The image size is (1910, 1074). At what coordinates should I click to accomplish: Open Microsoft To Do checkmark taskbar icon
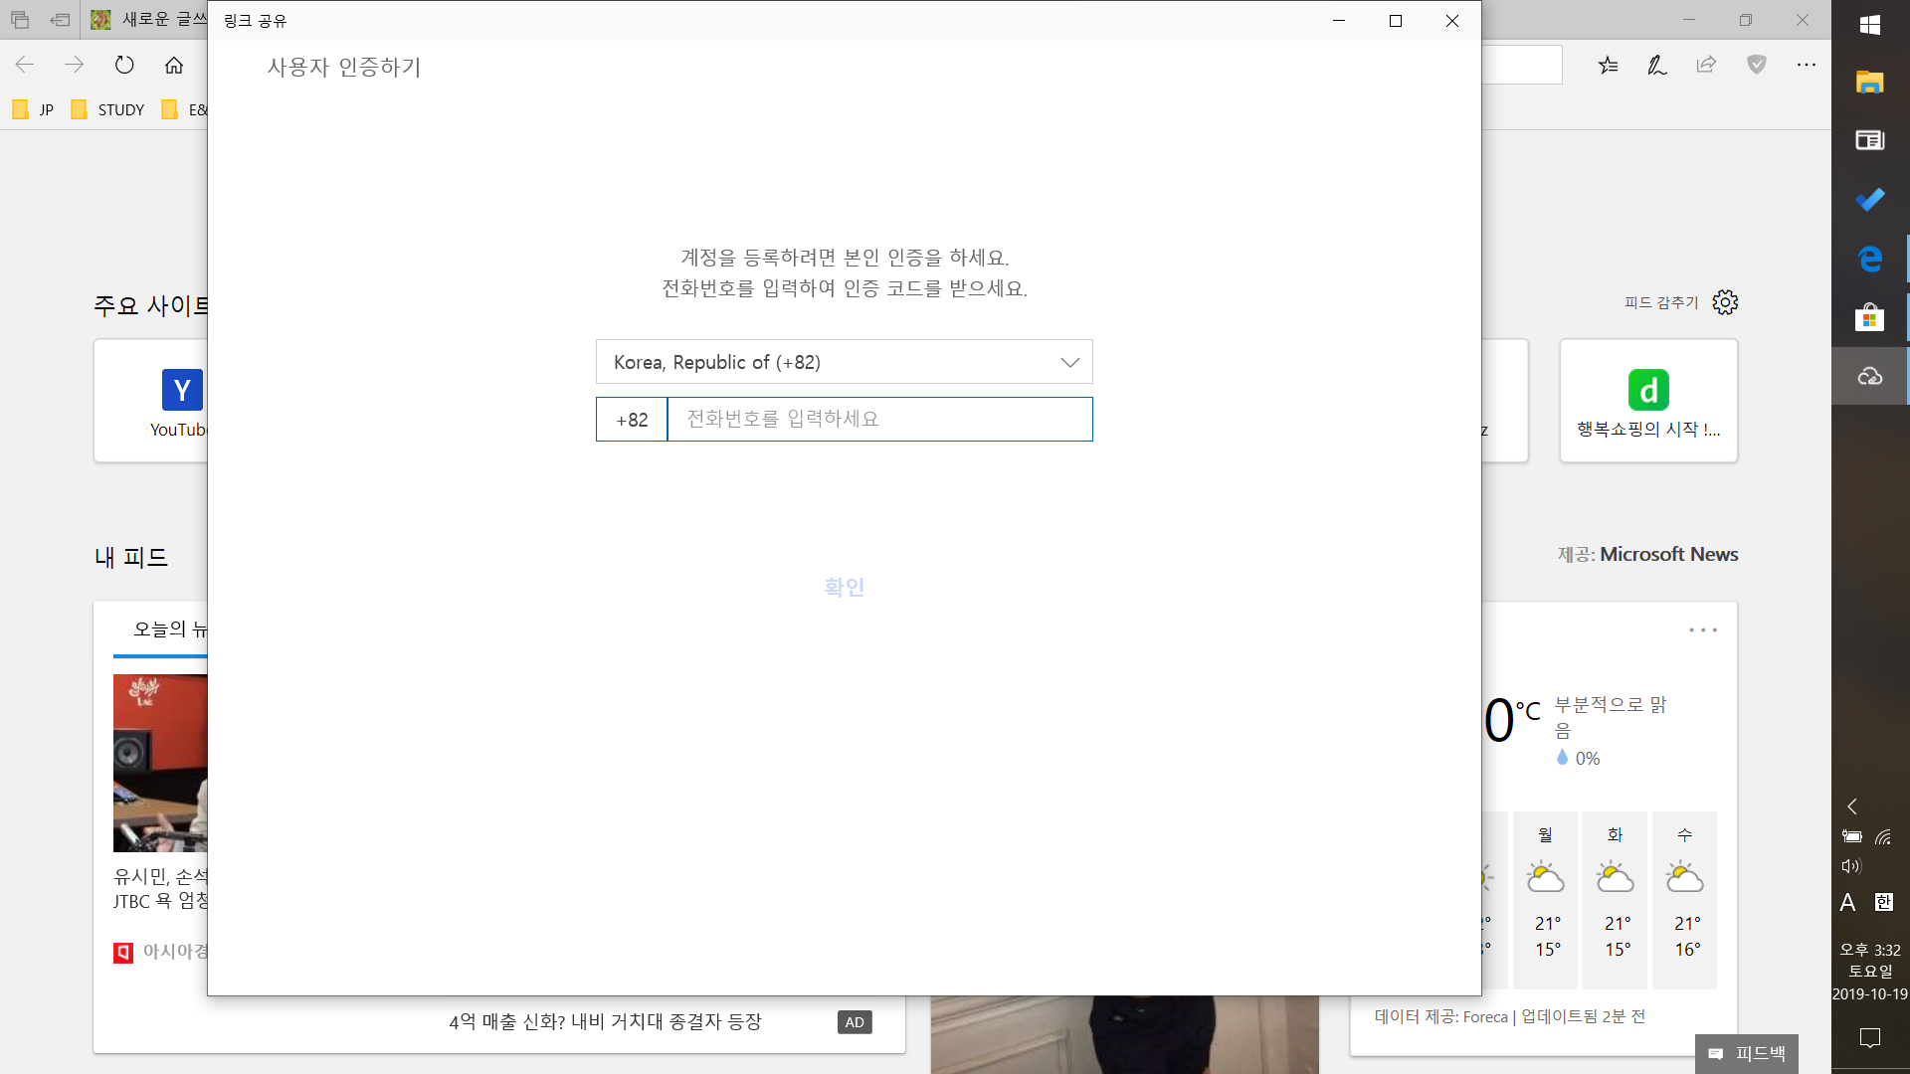(x=1869, y=200)
